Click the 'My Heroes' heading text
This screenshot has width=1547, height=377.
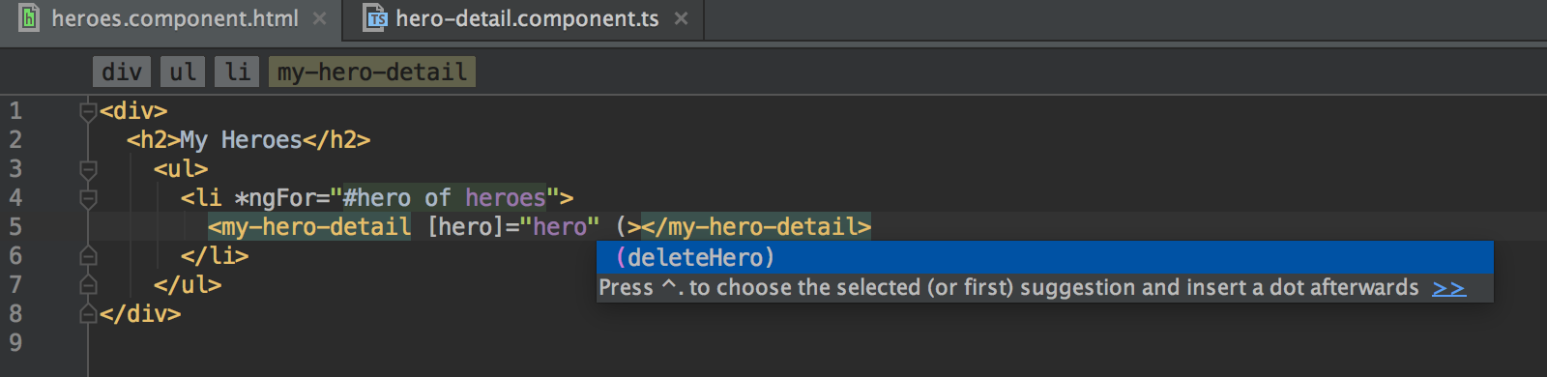pos(241,140)
